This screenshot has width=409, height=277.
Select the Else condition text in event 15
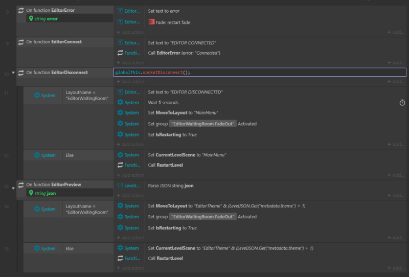point(70,248)
